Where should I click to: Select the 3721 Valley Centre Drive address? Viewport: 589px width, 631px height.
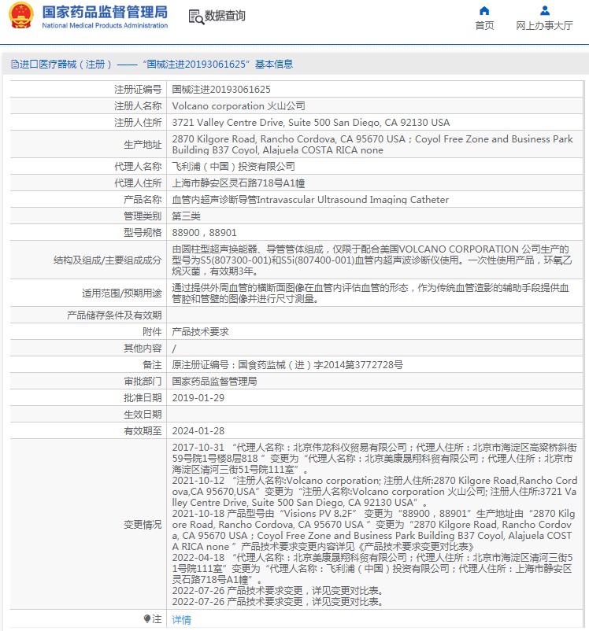tap(311, 122)
